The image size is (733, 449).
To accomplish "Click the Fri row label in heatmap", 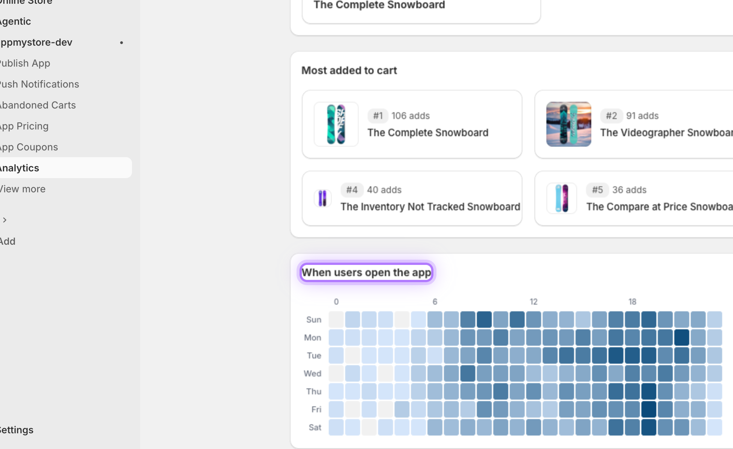I will tap(316, 410).
